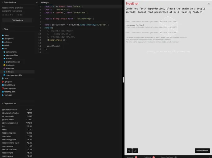Click line 12 ExamplePage code
The height and width of the screenshot is (158, 212).
(x=57, y=40)
